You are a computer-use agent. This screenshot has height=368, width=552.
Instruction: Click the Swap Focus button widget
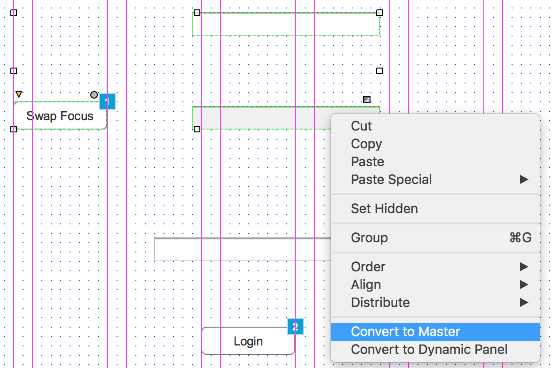[60, 116]
